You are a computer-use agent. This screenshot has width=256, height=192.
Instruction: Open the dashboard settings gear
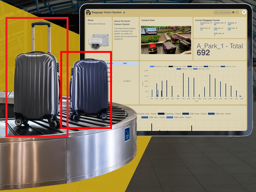coord(233,12)
